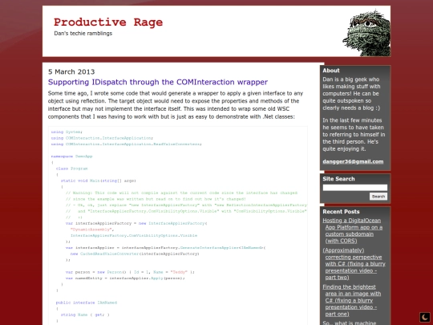The image size is (433, 325).
Task: Click the Oscar the Grouch header image
Action: click(x=366, y=33)
